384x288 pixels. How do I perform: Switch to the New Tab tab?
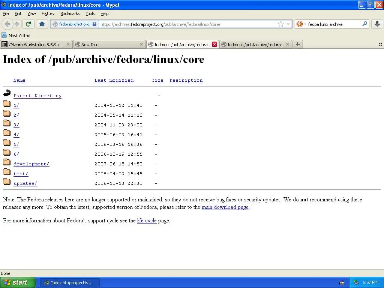pyautogui.click(x=109, y=44)
